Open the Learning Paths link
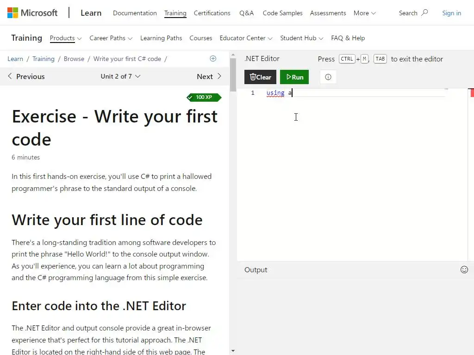This screenshot has height=355, width=474. pyautogui.click(x=161, y=38)
